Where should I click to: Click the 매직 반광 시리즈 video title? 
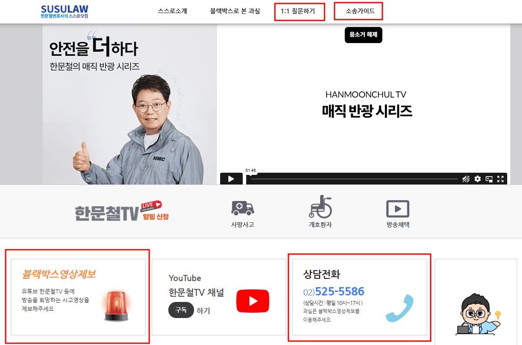tap(367, 111)
